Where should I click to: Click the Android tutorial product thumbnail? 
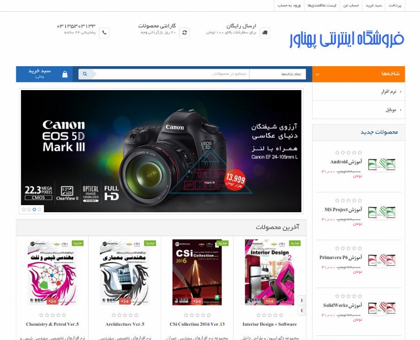coord(382,164)
